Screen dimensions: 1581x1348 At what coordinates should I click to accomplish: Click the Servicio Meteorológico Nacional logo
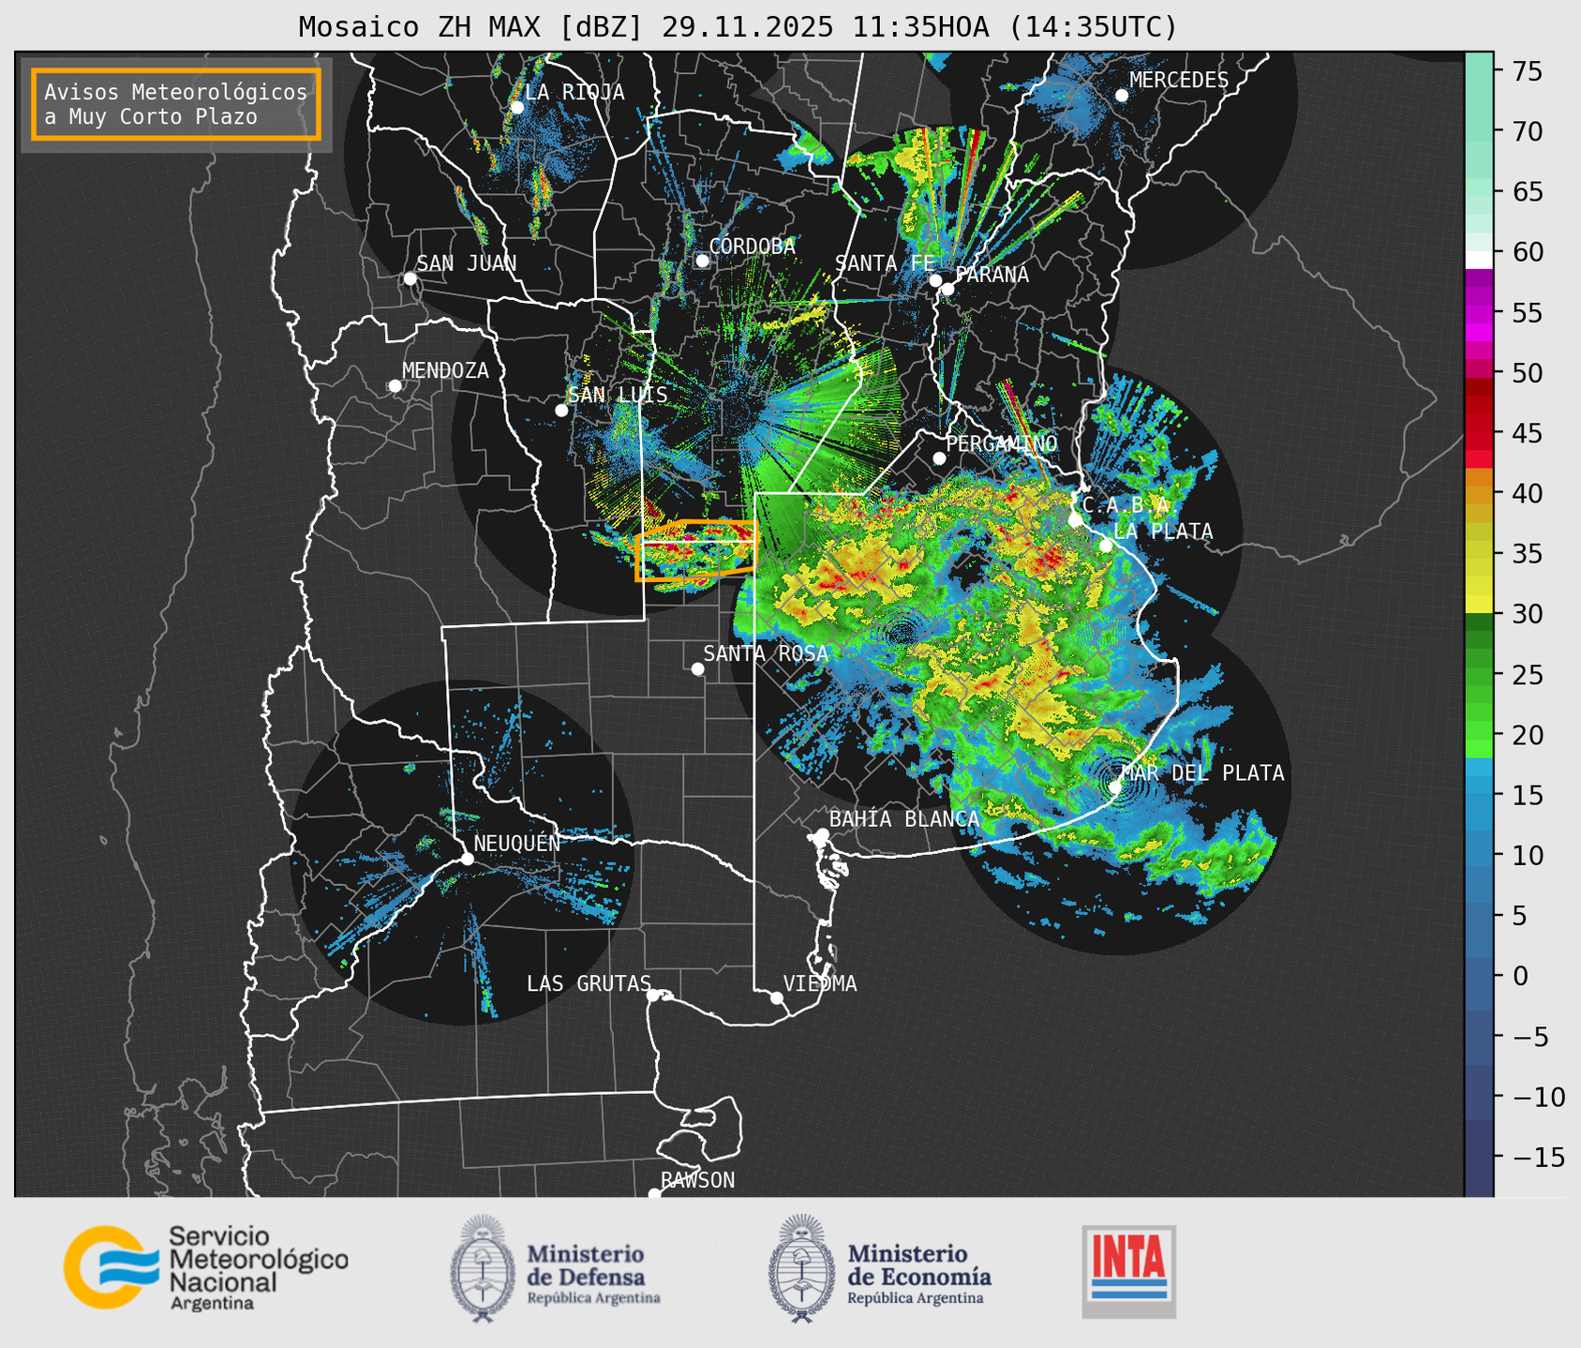click(x=205, y=1267)
